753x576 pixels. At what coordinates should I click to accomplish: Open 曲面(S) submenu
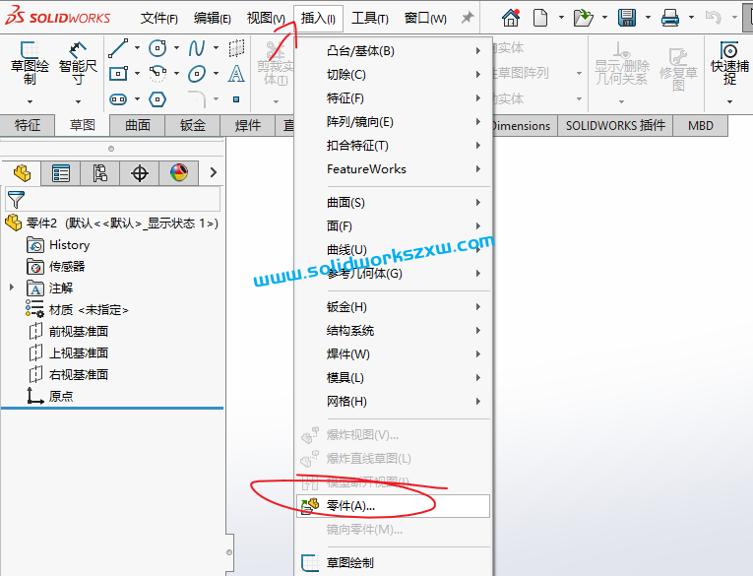(x=393, y=202)
